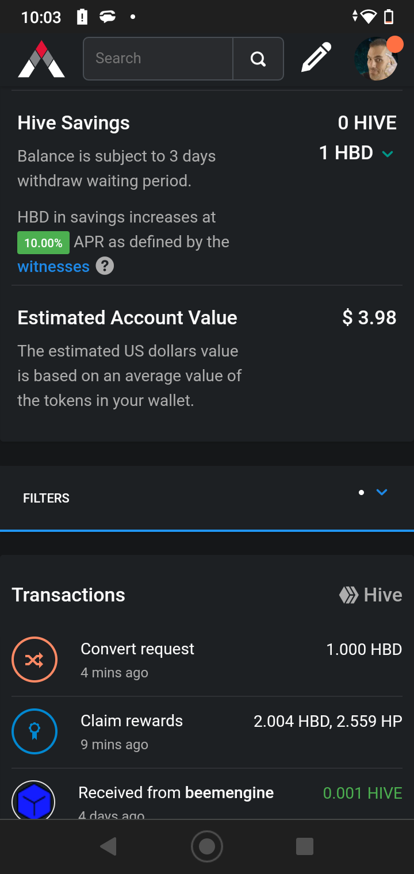Screen dimensions: 414x874
Task: Tap the Convert request shuffle icon
Action: (34, 660)
